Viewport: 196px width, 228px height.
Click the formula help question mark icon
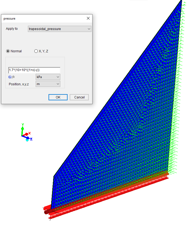pos(10,77)
